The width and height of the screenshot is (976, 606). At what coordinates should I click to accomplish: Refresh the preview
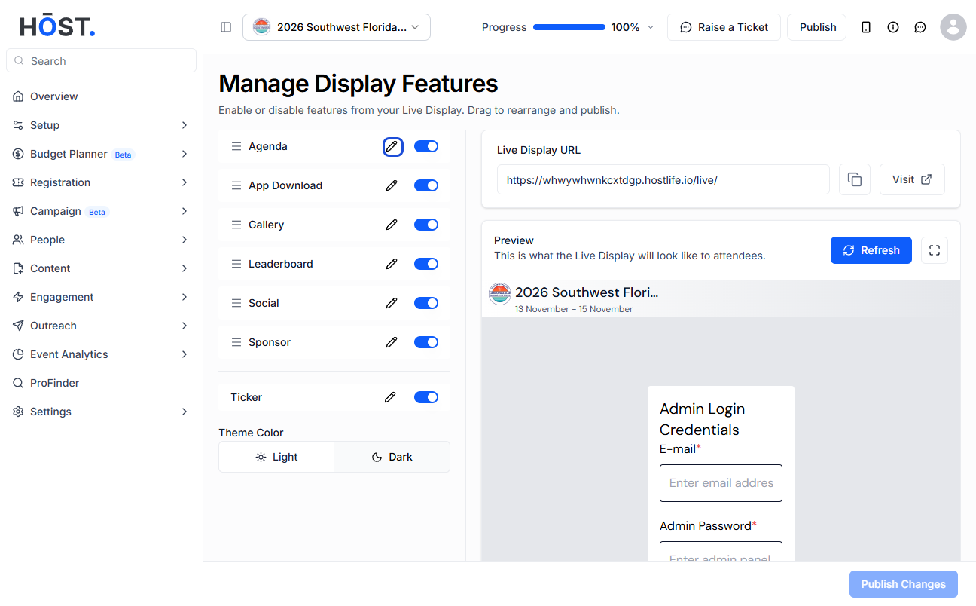[871, 250]
